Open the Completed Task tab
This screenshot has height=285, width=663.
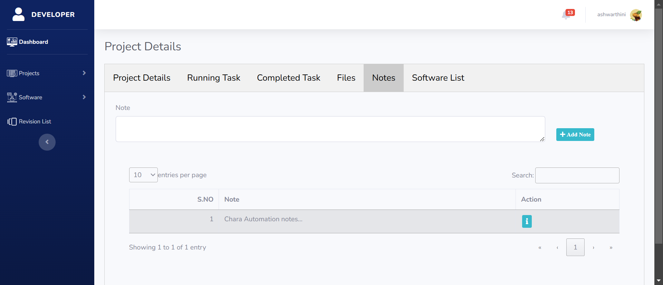click(x=288, y=78)
